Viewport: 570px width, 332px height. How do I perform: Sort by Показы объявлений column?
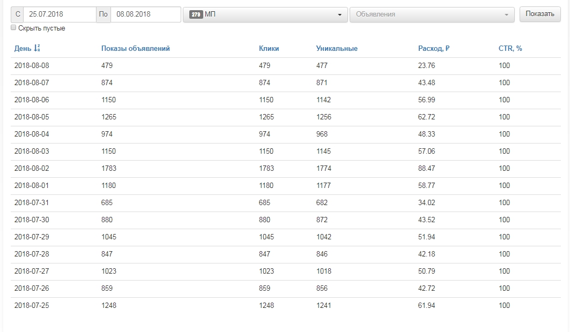coord(135,48)
